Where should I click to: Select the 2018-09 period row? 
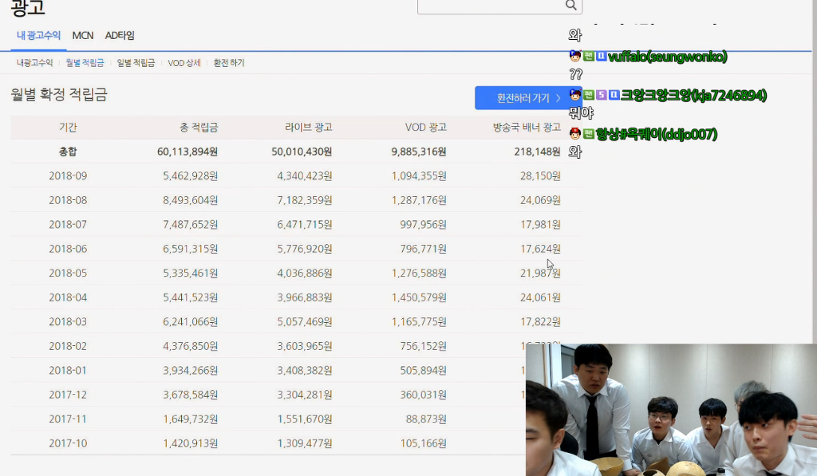pos(68,176)
